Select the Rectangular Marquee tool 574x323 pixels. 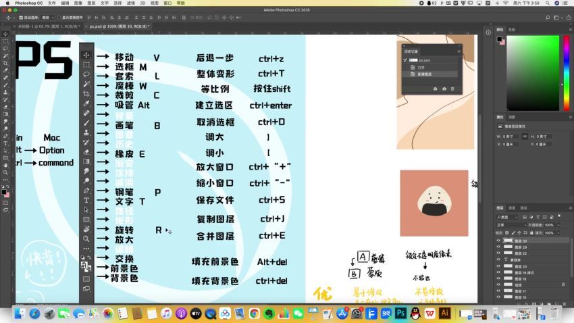pos(5,41)
